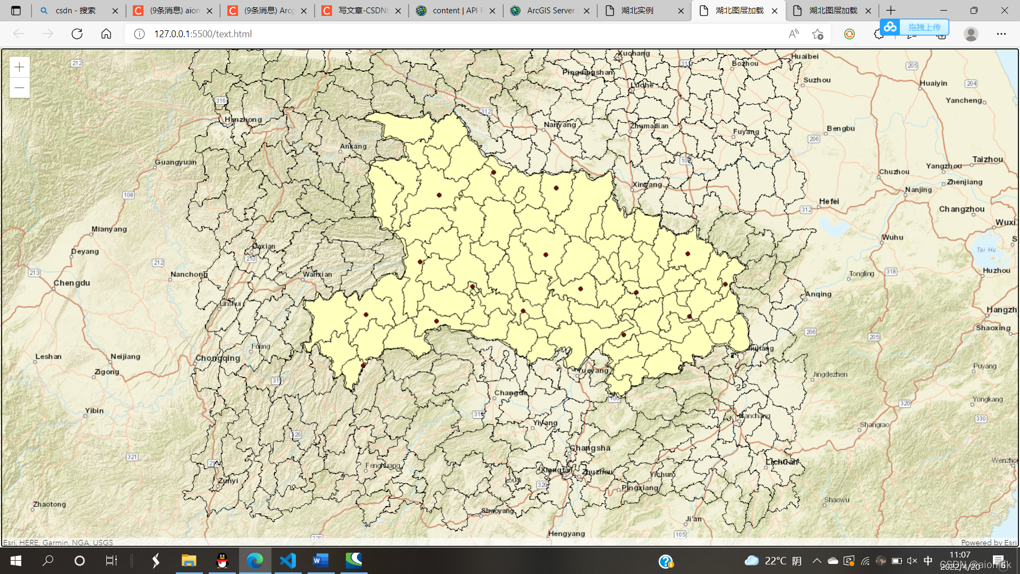Screen dimensions: 1020x574
Task: Toggle the muted speaker volume icon
Action: [x=912, y=561]
